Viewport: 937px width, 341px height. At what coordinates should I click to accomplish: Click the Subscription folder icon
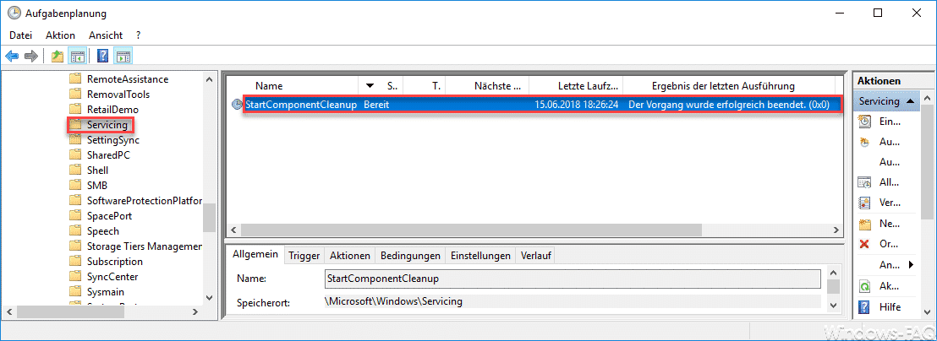(x=74, y=261)
